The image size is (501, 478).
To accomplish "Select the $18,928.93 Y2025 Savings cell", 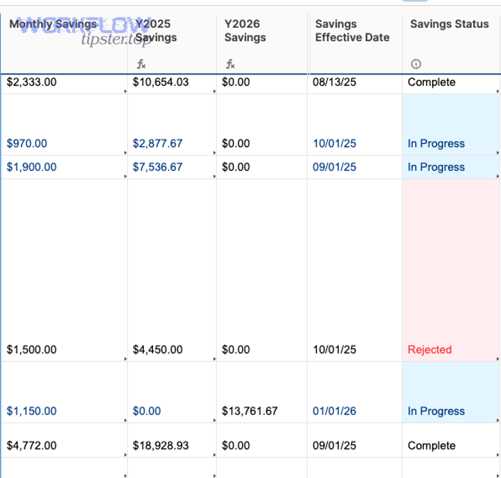I will [161, 446].
